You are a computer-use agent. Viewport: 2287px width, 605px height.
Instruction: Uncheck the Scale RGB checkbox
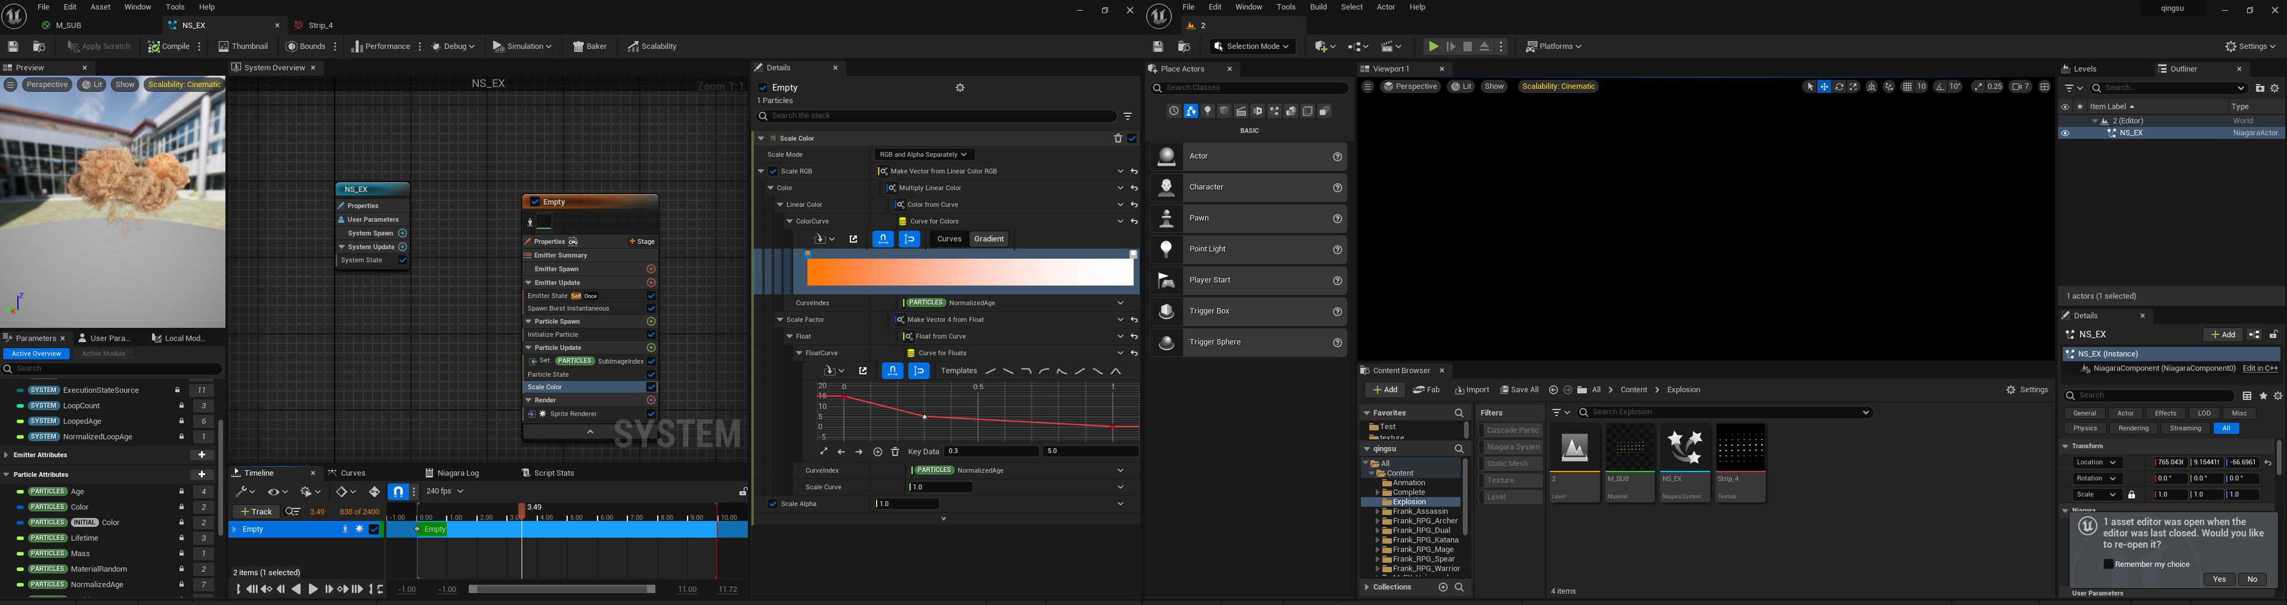773,171
